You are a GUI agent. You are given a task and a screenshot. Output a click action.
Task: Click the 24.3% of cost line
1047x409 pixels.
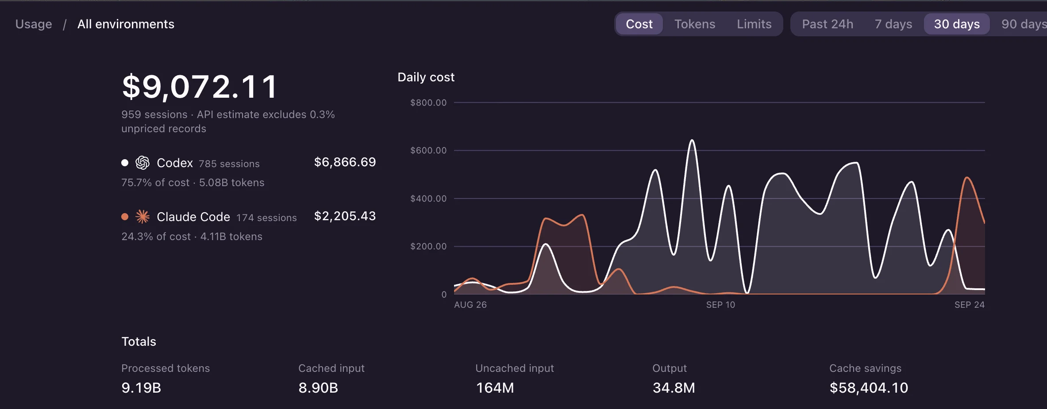(192, 237)
